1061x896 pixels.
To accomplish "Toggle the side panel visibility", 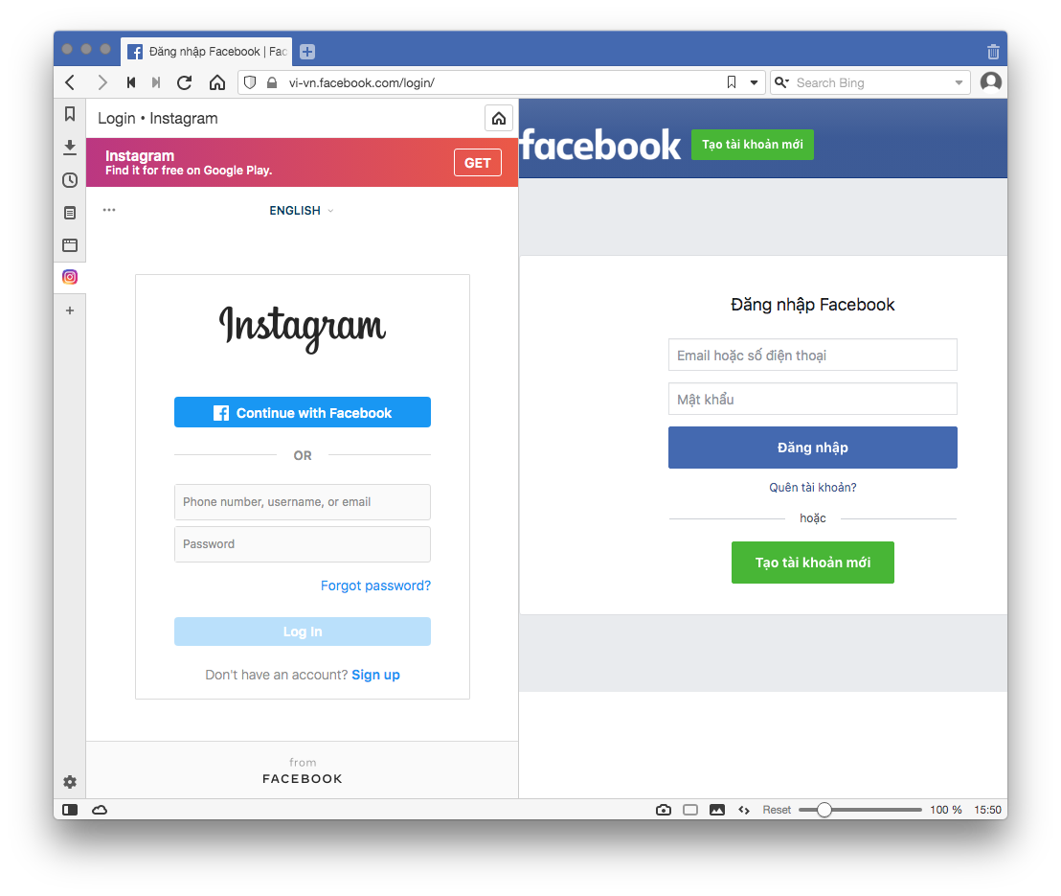I will pyautogui.click(x=70, y=810).
